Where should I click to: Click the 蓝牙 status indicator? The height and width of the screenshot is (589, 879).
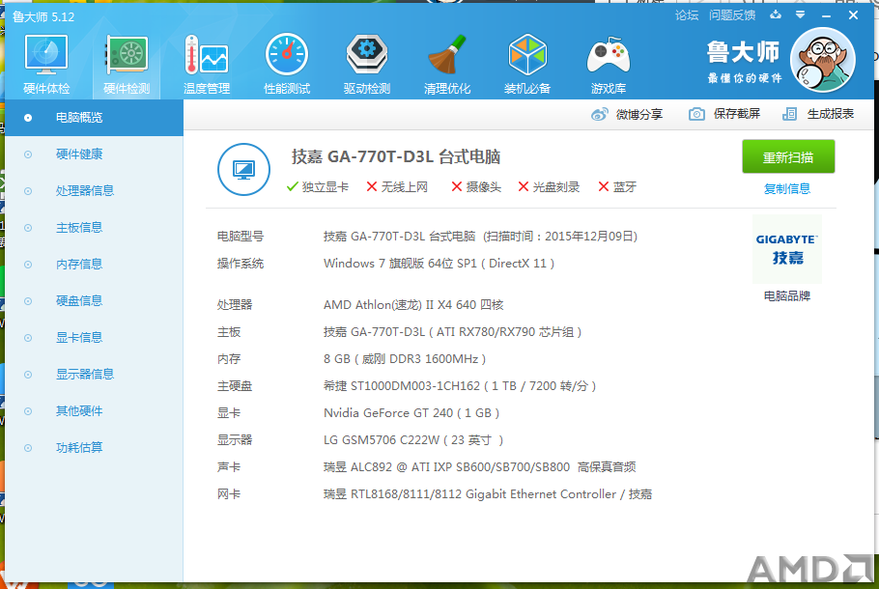tap(617, 187)
